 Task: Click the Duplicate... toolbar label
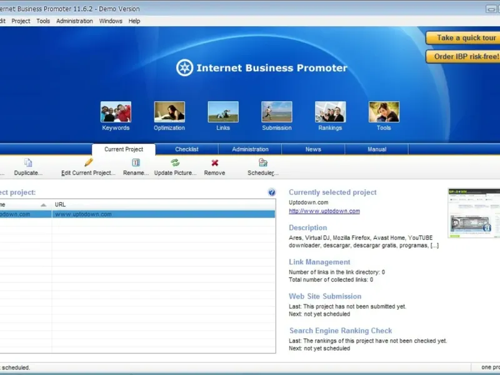(28, 173)
